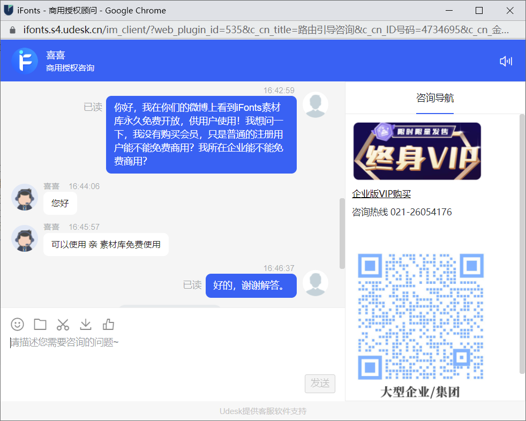Toggle the sound notification speaker icon
Viewport: 526px width, 421px height.
506,61
